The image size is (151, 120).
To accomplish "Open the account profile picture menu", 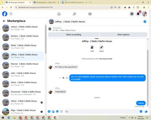I will [x=144, y=14].
